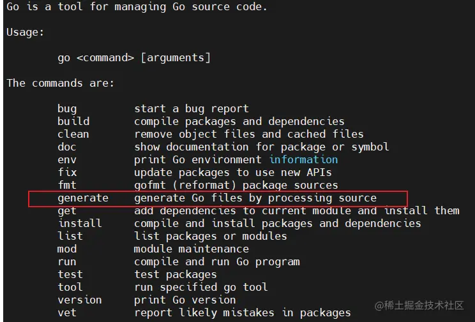
Task: Click the "fmt" command name
Action: (x=67, y=185)
